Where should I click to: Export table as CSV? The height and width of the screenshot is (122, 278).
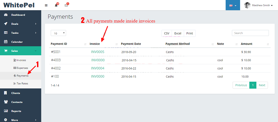(x=167, y=33)
